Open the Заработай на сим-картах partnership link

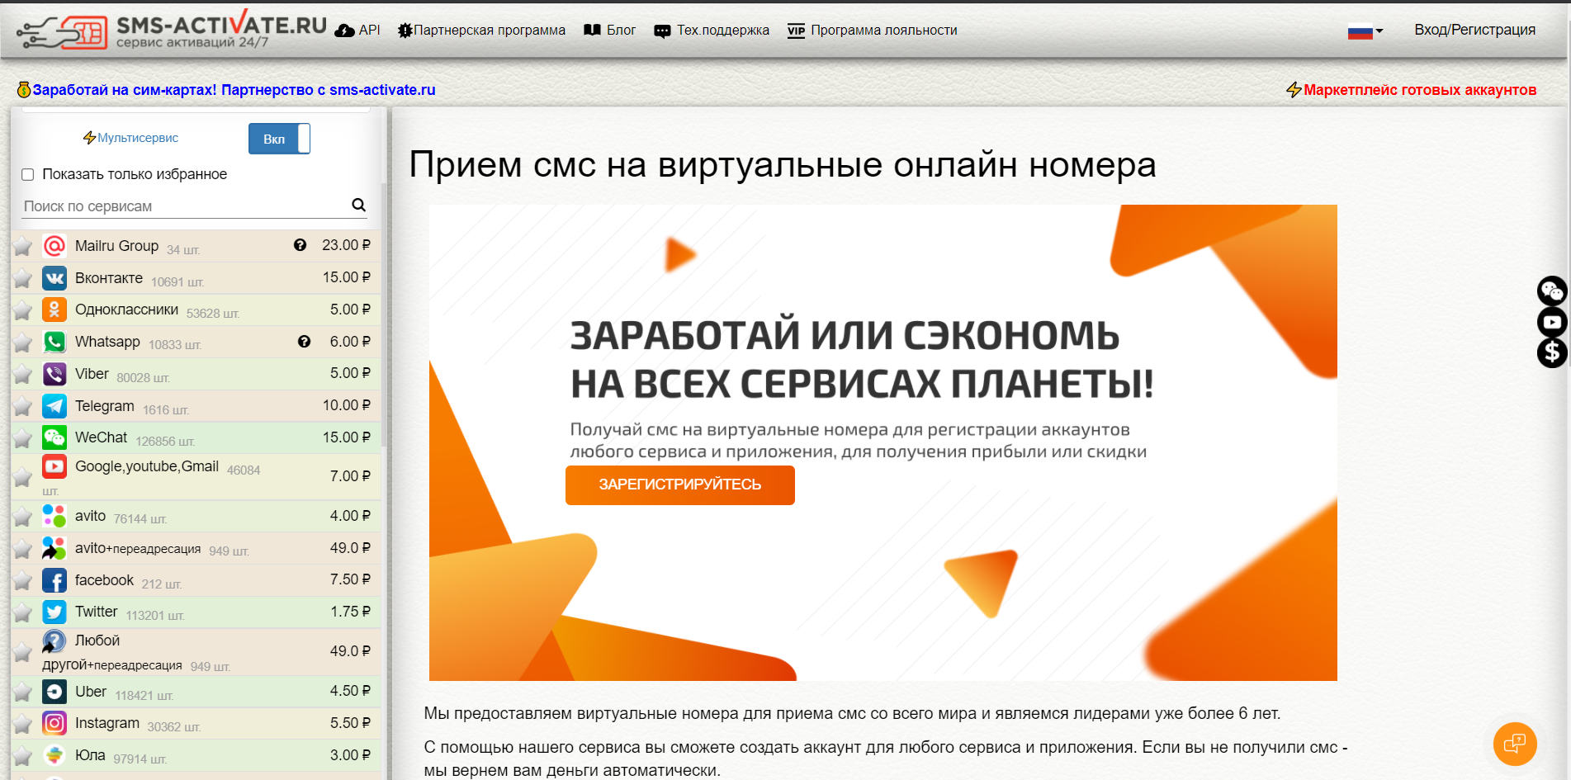(x=226, y=90)
